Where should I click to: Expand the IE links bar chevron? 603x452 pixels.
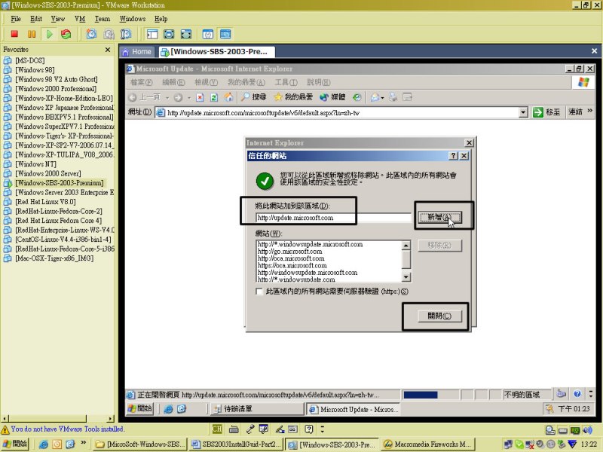pyautogui.click(x=590, y=111)
